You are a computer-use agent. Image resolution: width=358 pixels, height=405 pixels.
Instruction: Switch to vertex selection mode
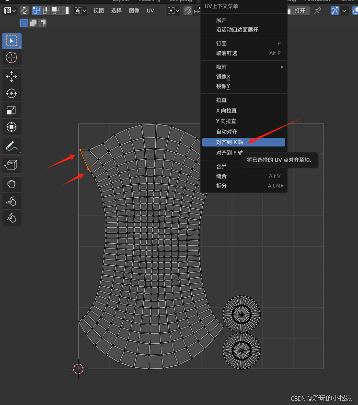tap(36, 11)
